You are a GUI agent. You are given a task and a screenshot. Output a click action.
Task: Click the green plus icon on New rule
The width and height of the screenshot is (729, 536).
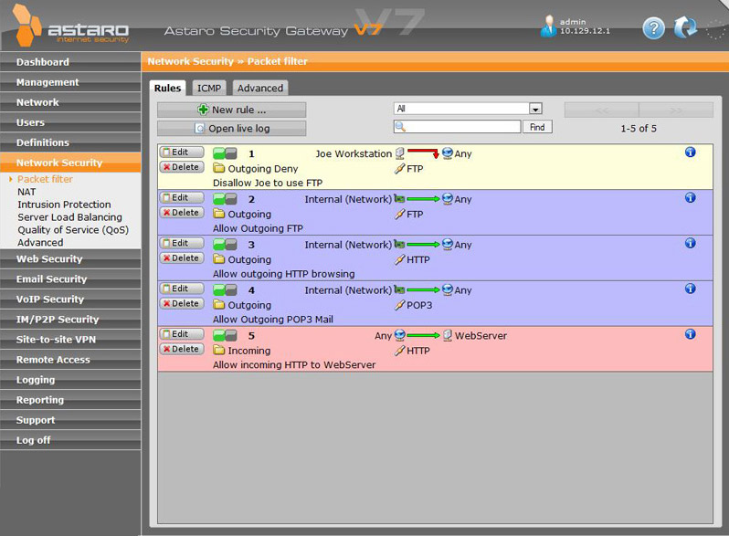click(x=203, y=110)
